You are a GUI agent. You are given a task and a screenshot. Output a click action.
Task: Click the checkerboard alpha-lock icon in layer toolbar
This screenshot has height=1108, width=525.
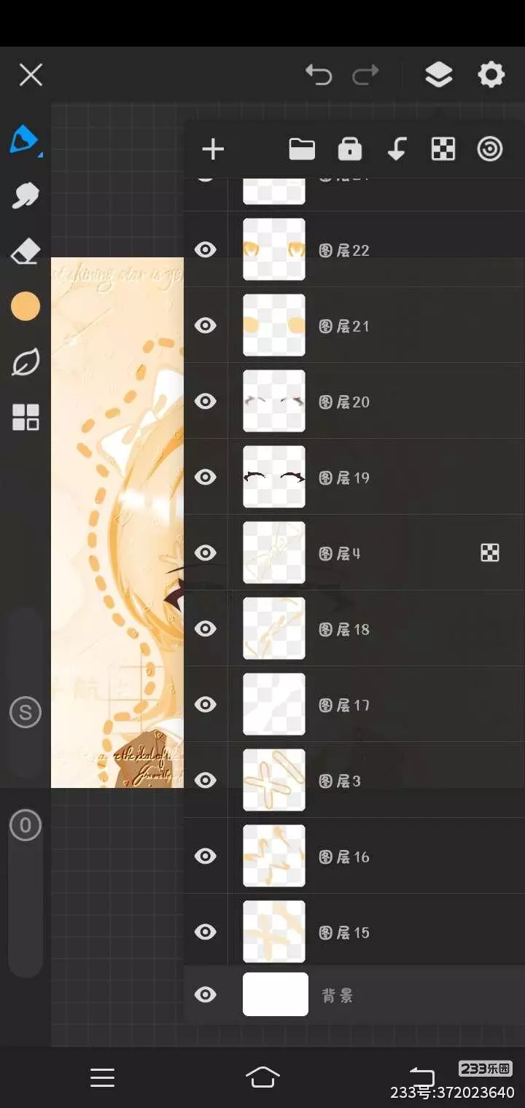(443, 149)
